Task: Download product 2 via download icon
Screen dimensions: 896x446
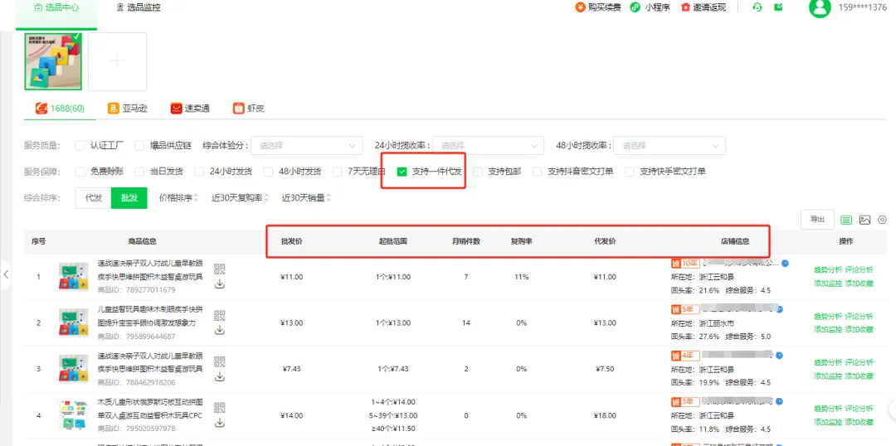Action: (x=220, y=329)
